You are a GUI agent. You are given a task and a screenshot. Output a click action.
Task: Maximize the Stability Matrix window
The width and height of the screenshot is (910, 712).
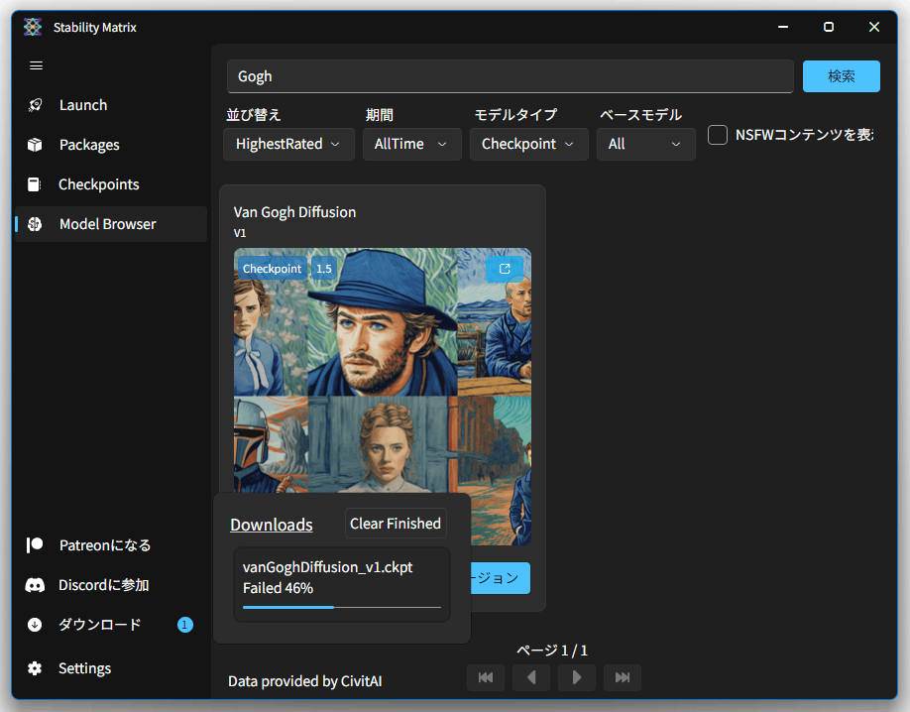click(x=829, y=27)
